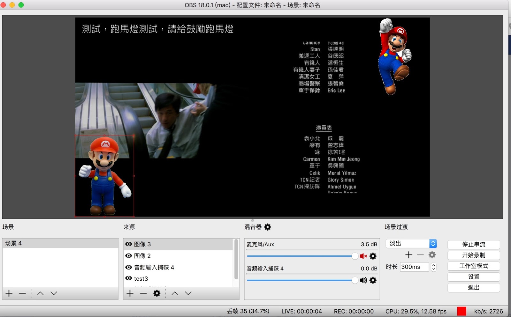Click the green macOS zoom window button
Viewport: 511px width, 317px height.
pos(21,5)
